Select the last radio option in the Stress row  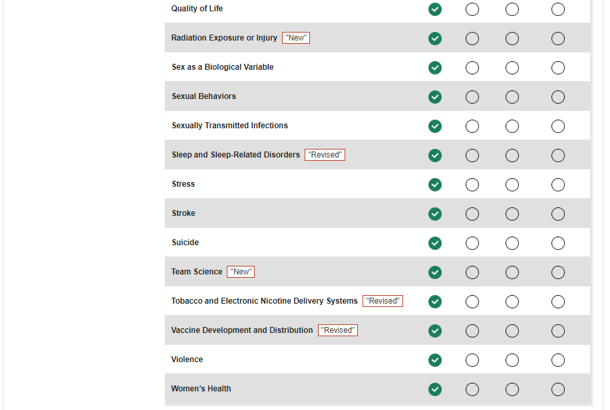click(x=558, y=185)
